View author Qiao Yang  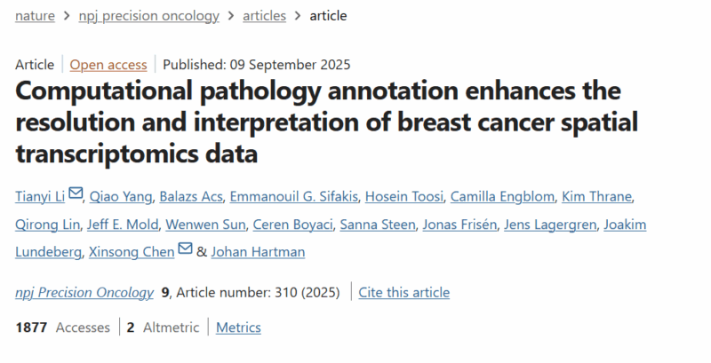(121, 196)
